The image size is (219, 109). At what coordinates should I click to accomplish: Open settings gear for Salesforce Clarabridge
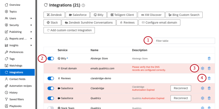click(x=203, y=88)
